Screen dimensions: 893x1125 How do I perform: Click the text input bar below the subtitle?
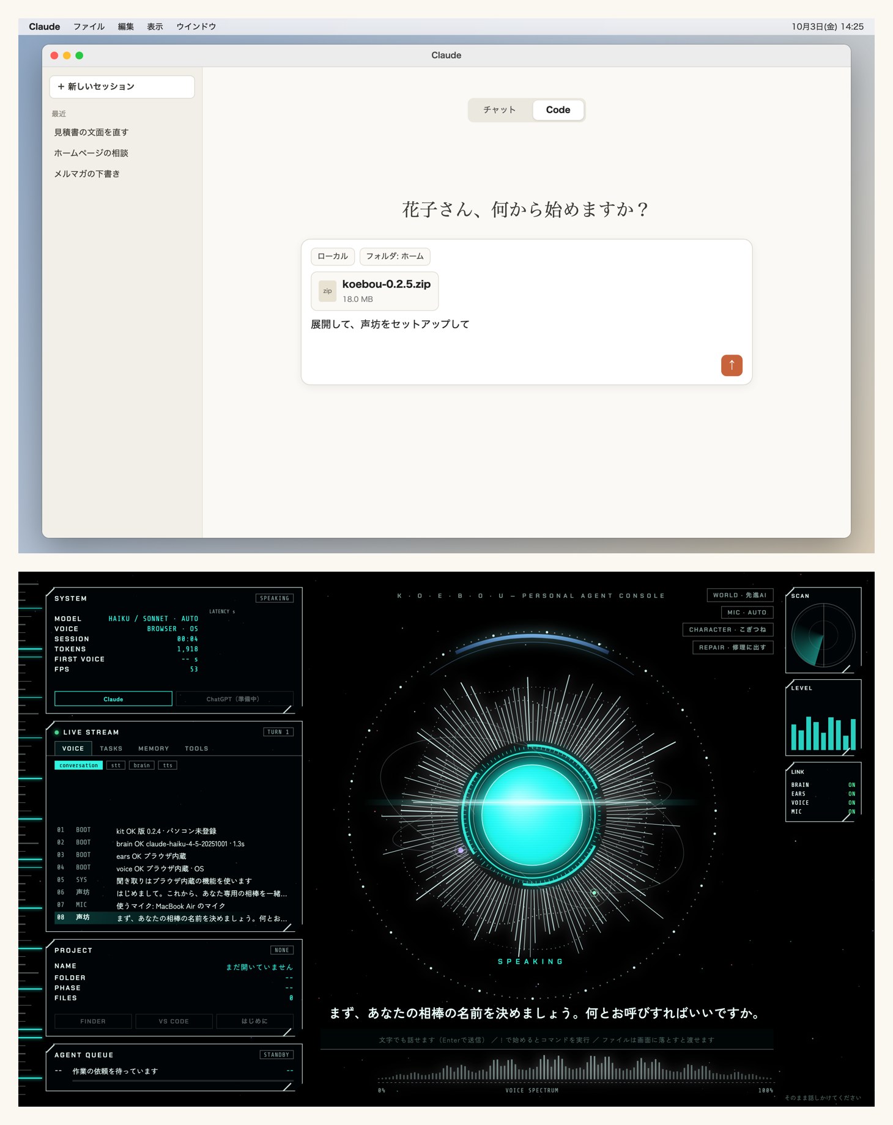point(547,1039)
